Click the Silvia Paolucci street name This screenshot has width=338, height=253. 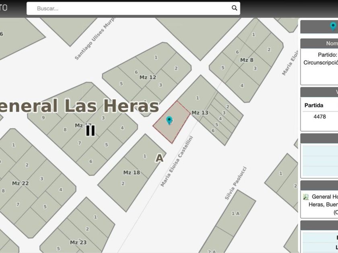click(x=235, y=183)
